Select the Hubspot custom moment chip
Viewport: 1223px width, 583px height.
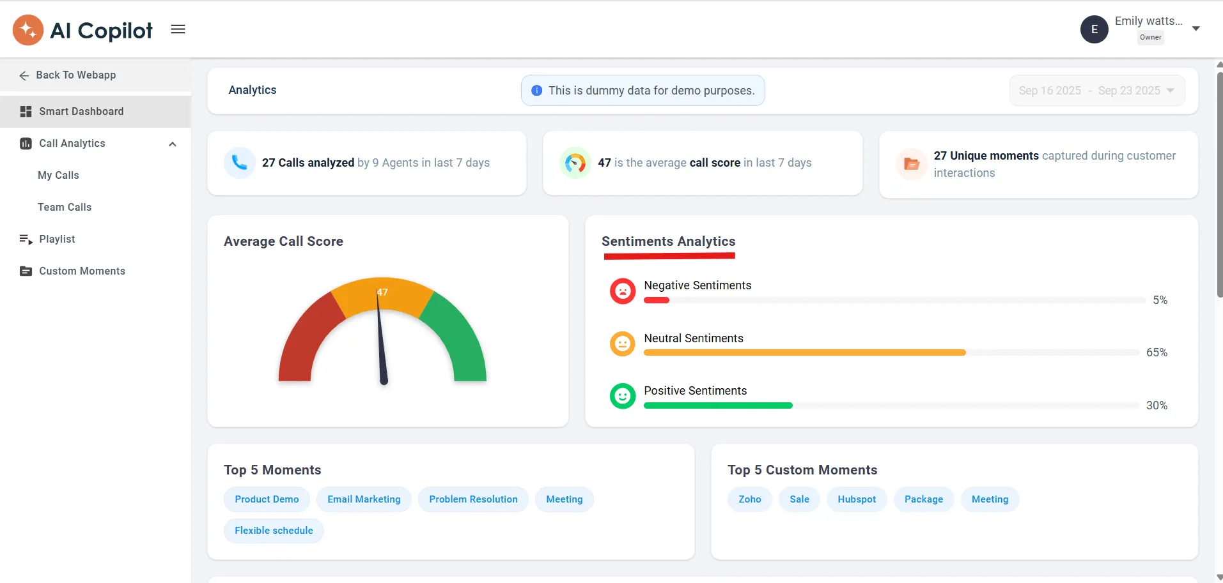856,499
